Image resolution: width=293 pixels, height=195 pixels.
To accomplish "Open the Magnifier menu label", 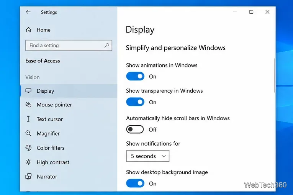I will 48,133.
